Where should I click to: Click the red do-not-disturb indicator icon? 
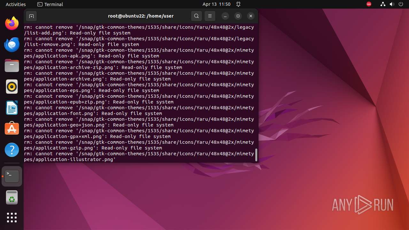pyautogui.click(x=369, y=4)
